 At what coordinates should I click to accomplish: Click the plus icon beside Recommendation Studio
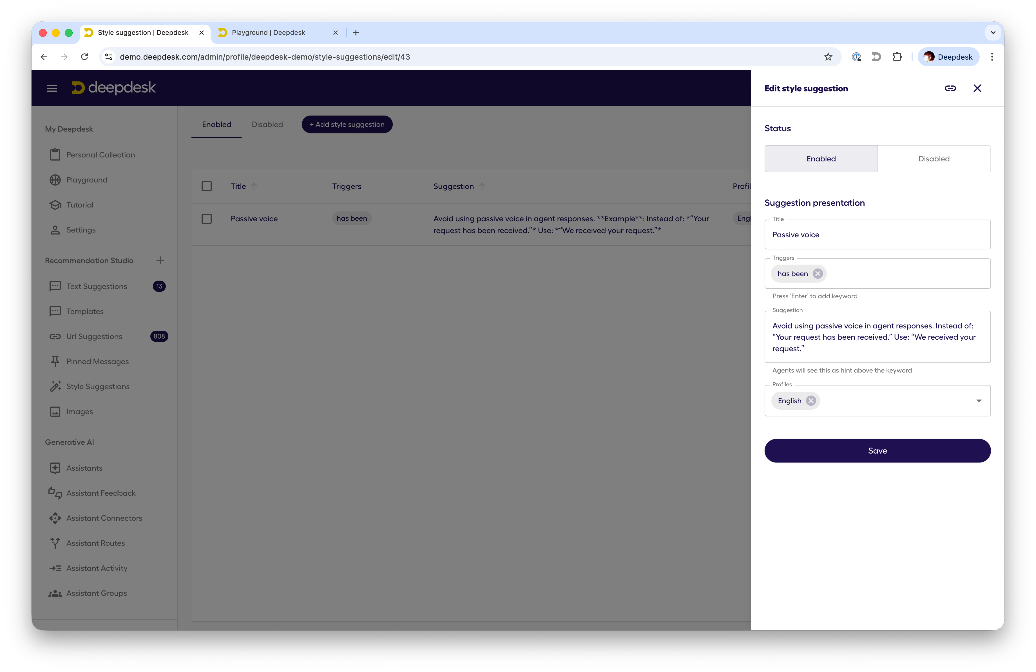(160, 260)
